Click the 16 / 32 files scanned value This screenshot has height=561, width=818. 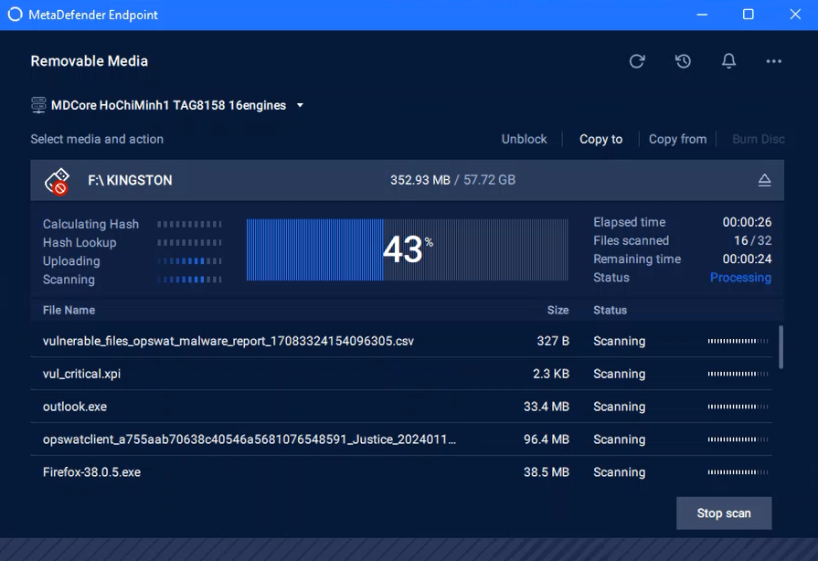click(752, 240)
